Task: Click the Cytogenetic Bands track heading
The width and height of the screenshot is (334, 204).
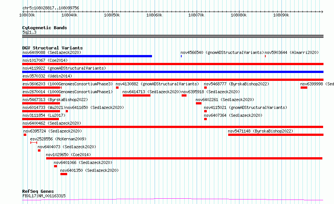Action: [x=45, y=28]
